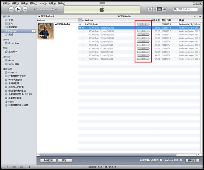This screenshot has height=170, width=204.
Task: Click the volume slider knob
Action: [53, 9]
